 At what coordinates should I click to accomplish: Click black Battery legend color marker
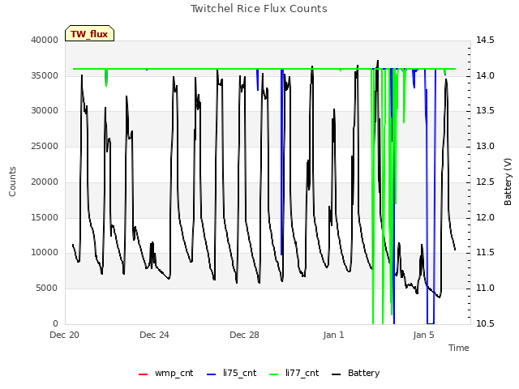[x=336, y=374]
